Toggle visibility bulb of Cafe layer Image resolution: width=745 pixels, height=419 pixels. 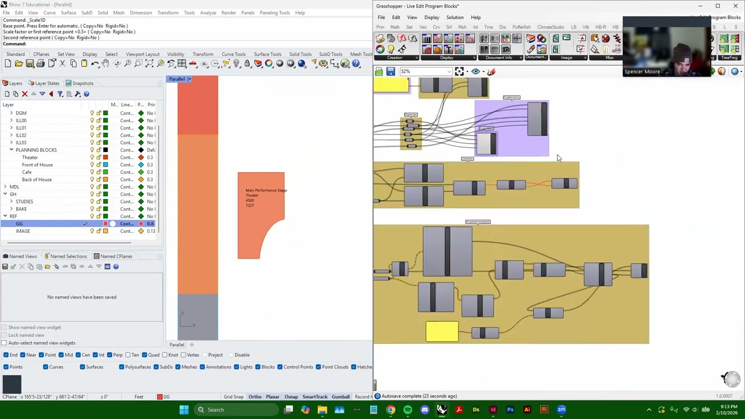click(x=92, y=172)
